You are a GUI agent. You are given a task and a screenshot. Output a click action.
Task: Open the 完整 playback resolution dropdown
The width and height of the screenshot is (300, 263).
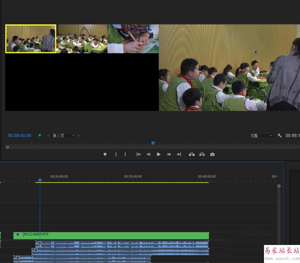261,136
